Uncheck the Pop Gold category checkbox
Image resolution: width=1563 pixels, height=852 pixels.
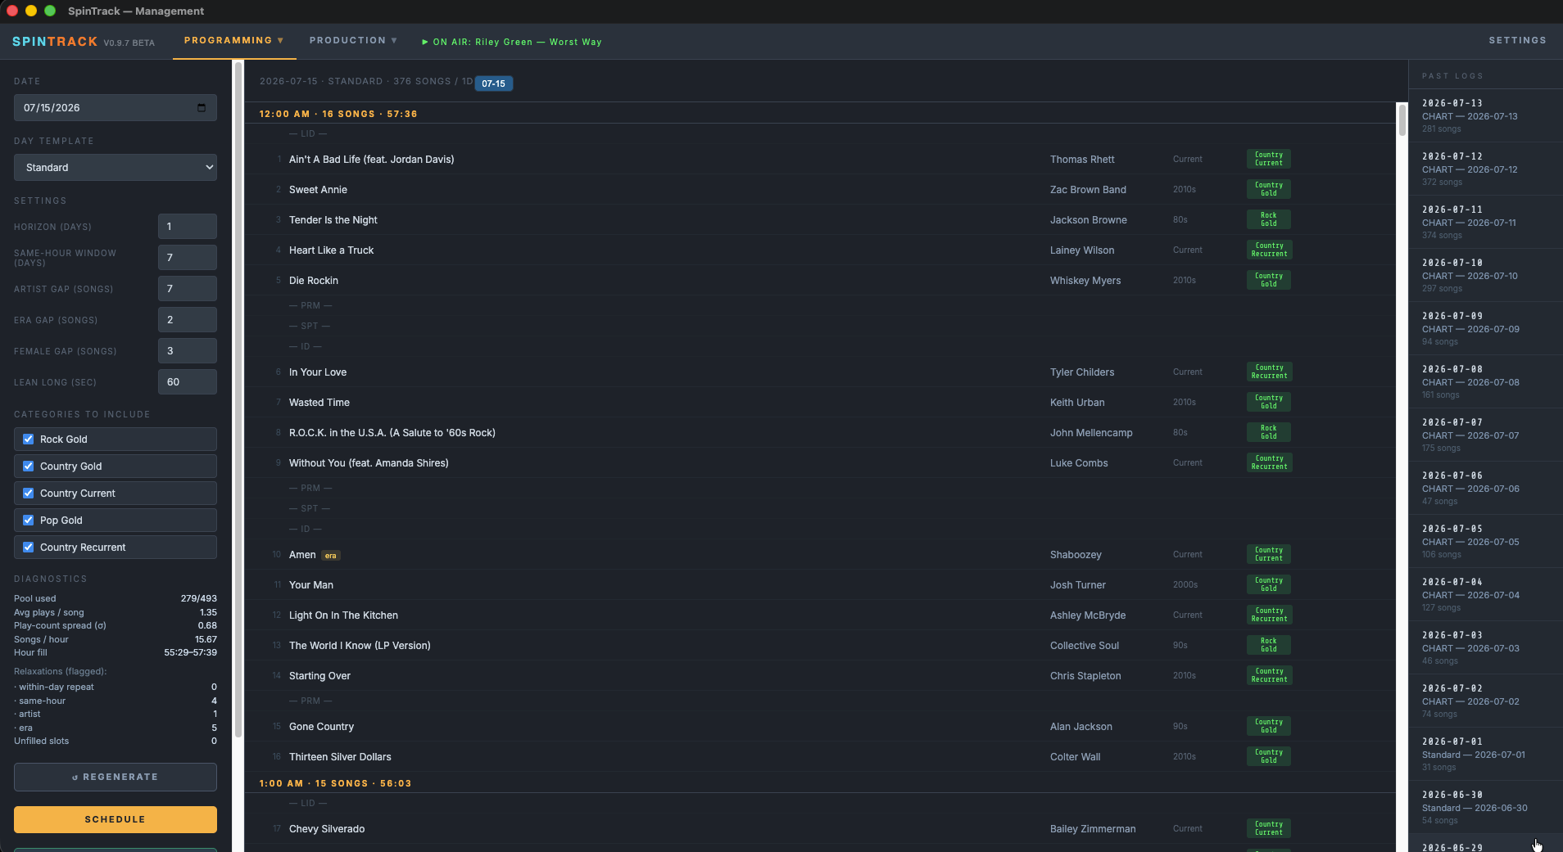29,521
